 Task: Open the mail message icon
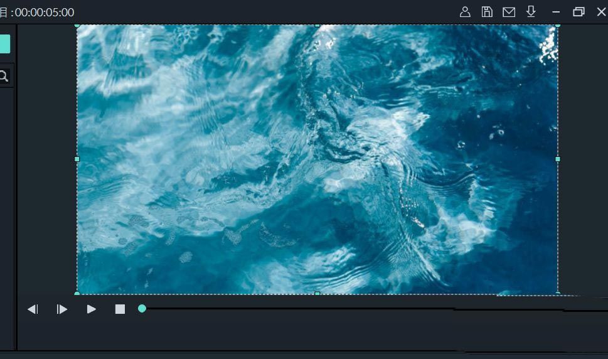point(509,12)
